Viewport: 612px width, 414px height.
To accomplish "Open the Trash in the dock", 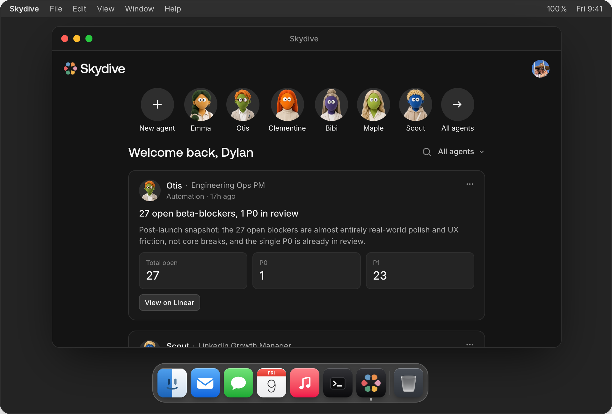I will coord(409,383).
